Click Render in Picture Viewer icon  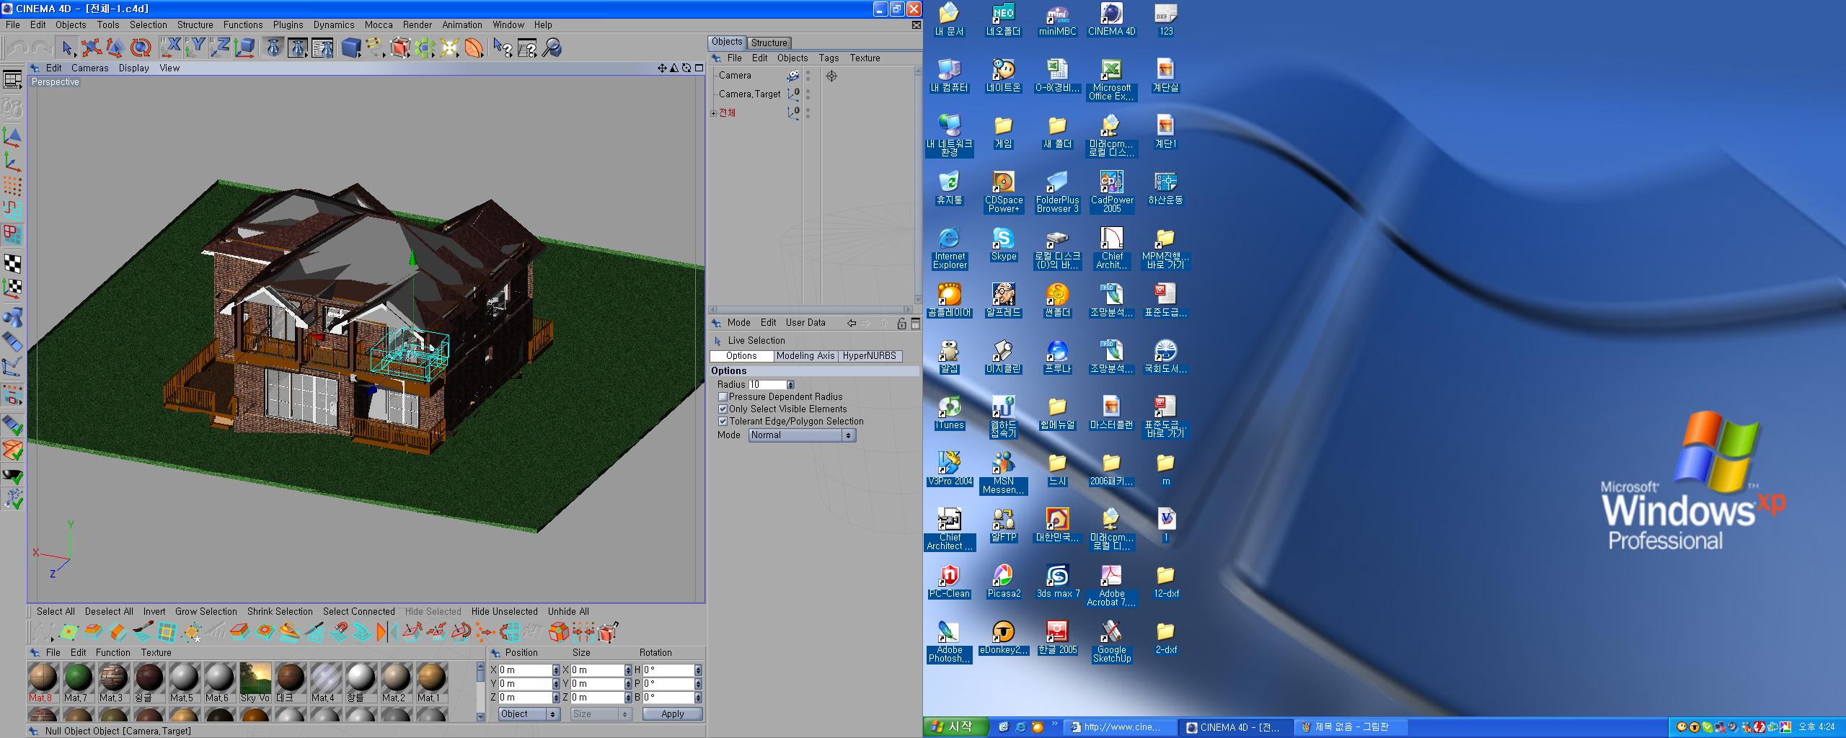pyautogui.click(x=298, y=48)
